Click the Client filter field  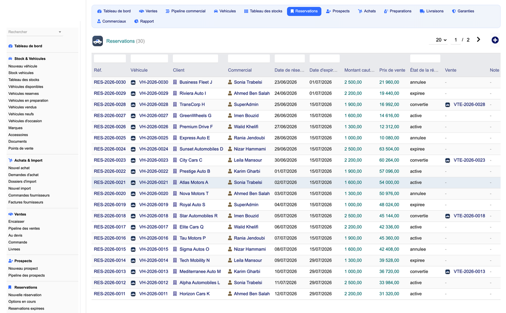tap(195, 59)
